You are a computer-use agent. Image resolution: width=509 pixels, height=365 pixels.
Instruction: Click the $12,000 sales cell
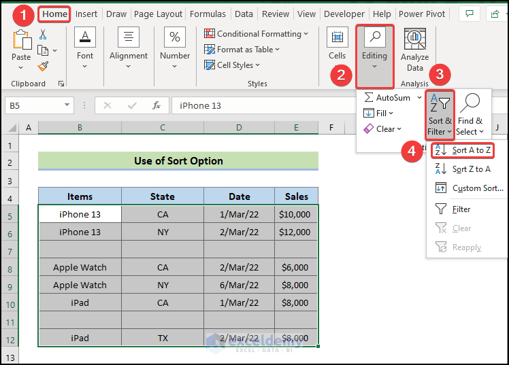(296, 232)
